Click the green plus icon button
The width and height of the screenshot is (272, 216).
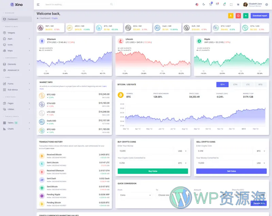[x=246, y=16]
